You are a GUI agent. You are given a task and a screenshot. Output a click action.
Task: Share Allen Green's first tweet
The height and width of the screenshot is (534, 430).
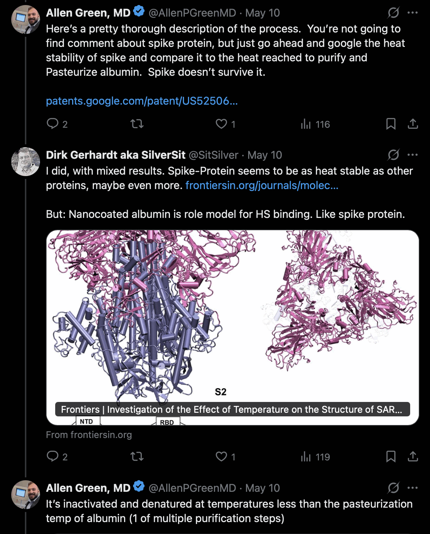tap(413, 124)
